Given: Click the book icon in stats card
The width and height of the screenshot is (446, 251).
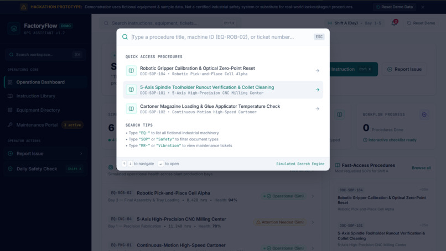Looking at the screenshot, I should click(340, 114).
